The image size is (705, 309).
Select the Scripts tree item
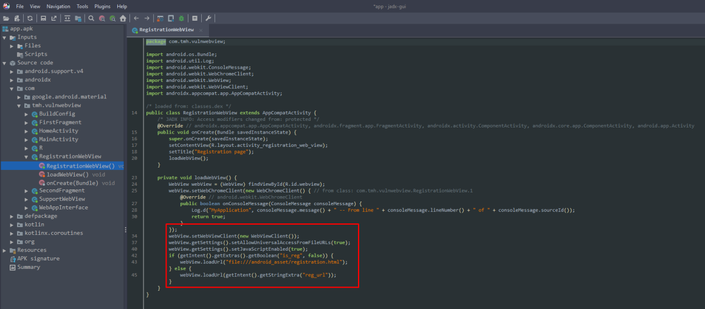click(32, 55)
